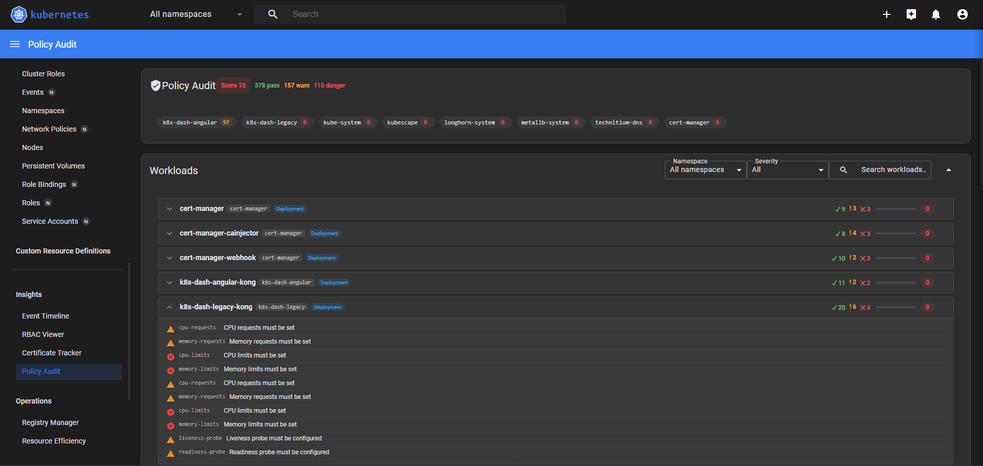Viewport: 983px width, 466px height.
Task: Open Custom Resource Definitions in the sidebar
Action: coord(63,251)
